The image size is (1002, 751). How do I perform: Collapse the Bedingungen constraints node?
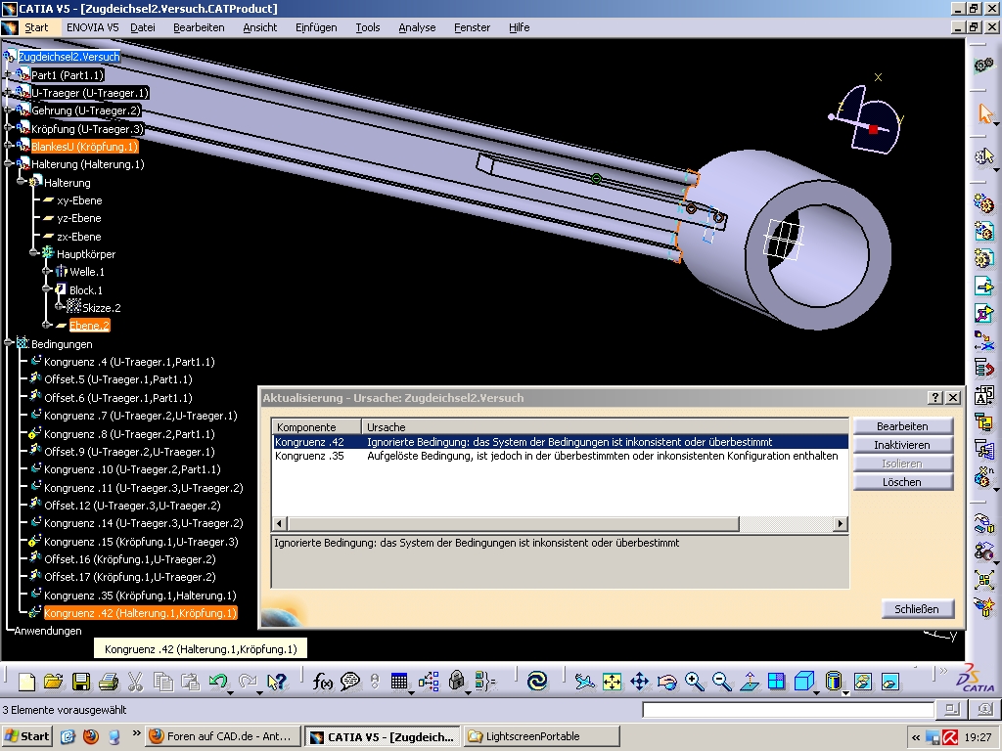8,343
